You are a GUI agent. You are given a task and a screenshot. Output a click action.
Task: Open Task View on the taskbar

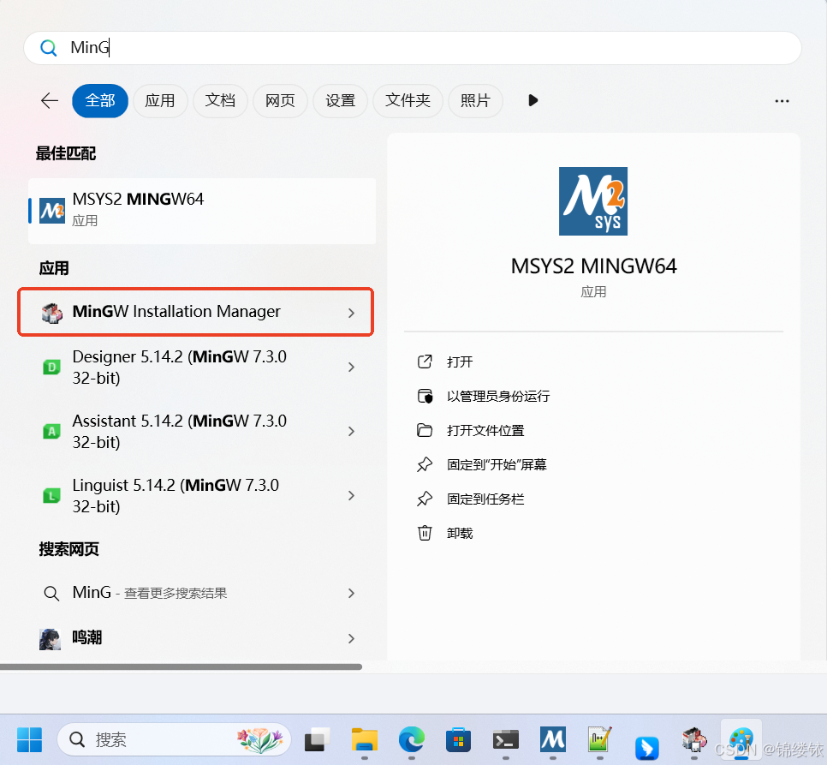tap(317, 739)
